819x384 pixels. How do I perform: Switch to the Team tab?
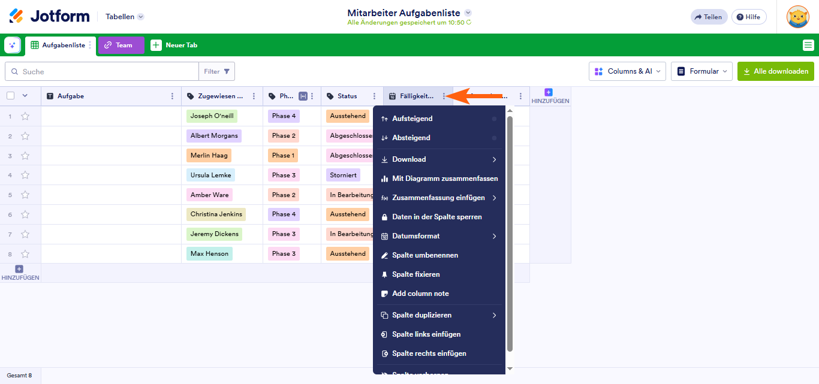point(121,44)
